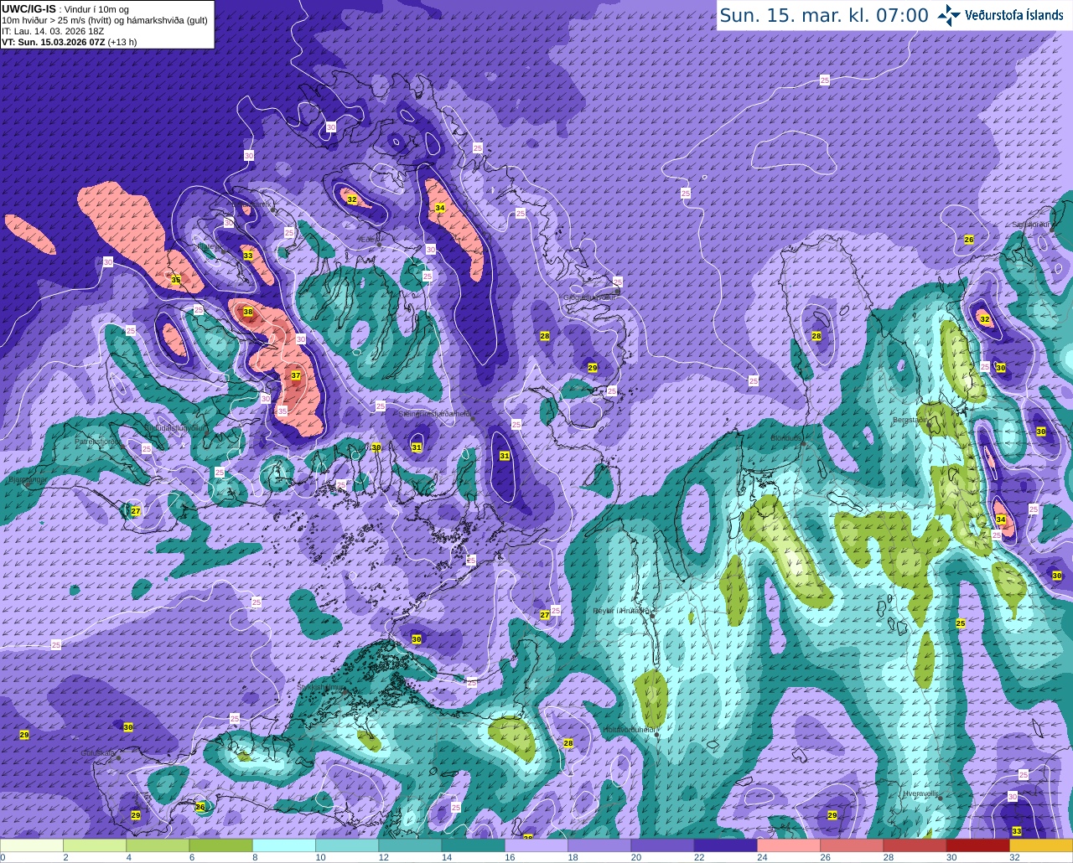The height and width of the screenshot is (863, 1073).
Task: Click the Patreksfjörður station label
Action: [x=97, y=441]
